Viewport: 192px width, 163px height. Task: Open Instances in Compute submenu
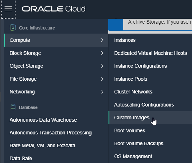click(125, 40)
